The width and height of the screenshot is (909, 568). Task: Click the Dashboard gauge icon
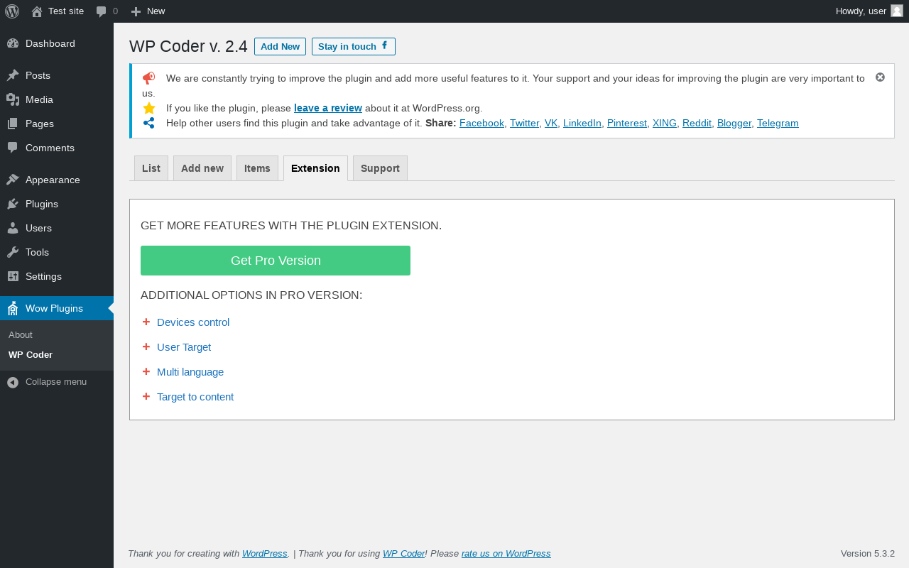click(x=13, y=43)
